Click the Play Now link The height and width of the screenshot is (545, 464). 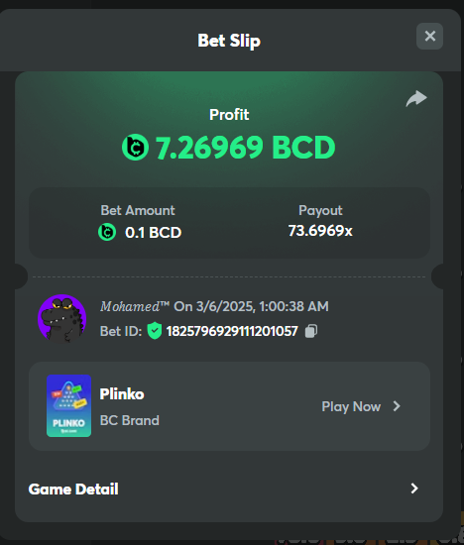351,406
